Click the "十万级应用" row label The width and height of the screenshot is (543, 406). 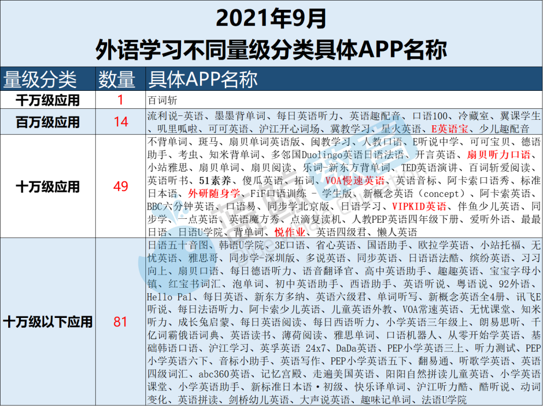(x=48, y=187)
